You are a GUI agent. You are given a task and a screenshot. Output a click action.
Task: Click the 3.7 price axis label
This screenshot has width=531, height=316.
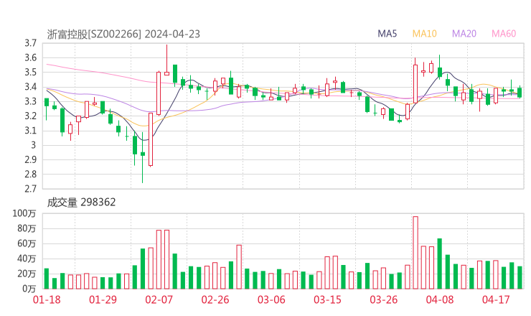point(30,43)
